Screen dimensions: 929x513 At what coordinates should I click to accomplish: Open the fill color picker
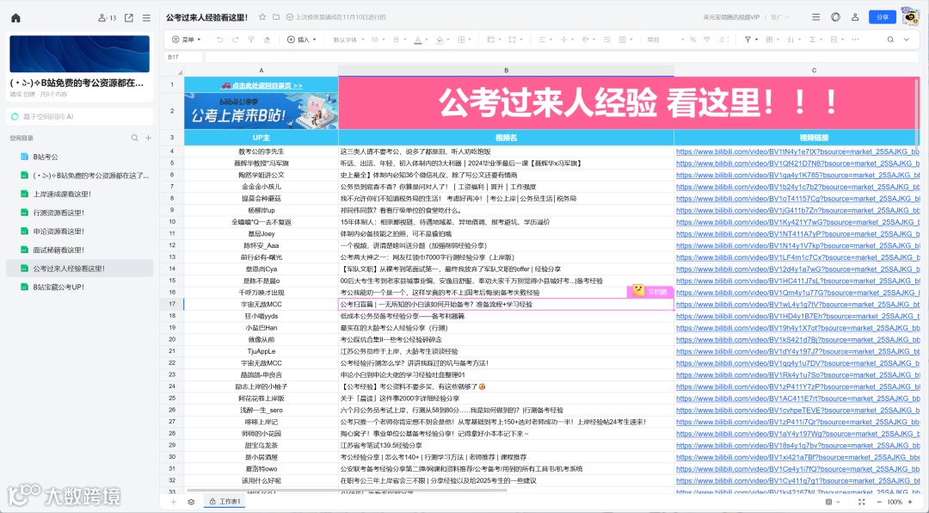coord(443,40)
